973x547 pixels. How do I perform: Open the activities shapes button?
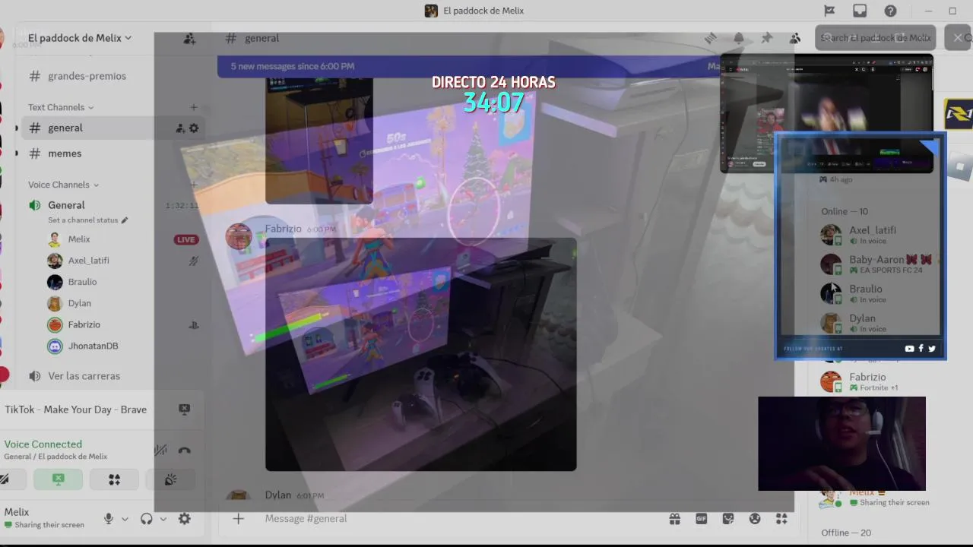tap(114, 479)
